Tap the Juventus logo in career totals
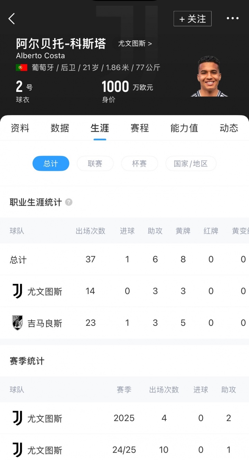 click(17, 291)
